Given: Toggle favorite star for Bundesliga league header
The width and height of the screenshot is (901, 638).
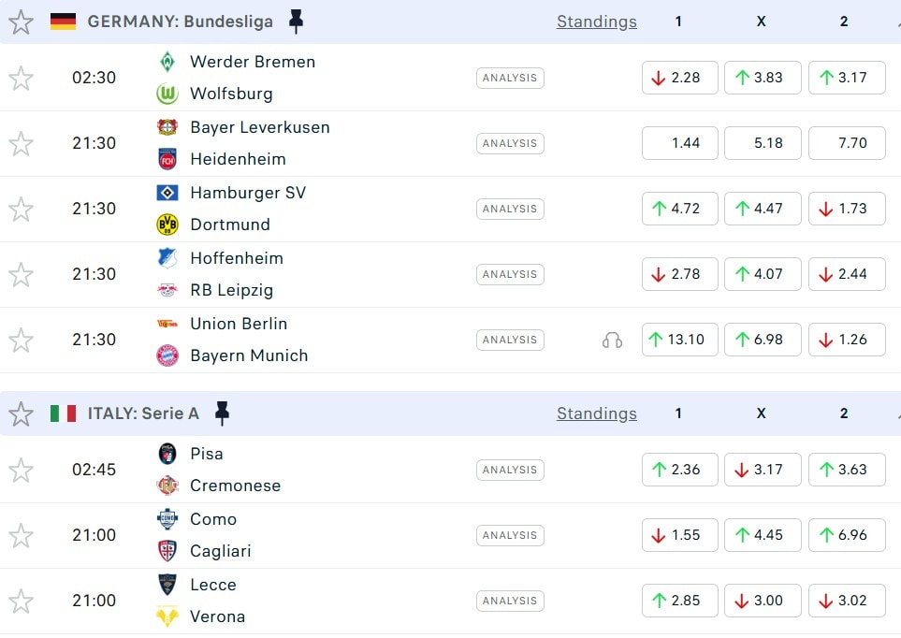Looking at the screenshot, I should pyautogui.click(x=21, y=22).
